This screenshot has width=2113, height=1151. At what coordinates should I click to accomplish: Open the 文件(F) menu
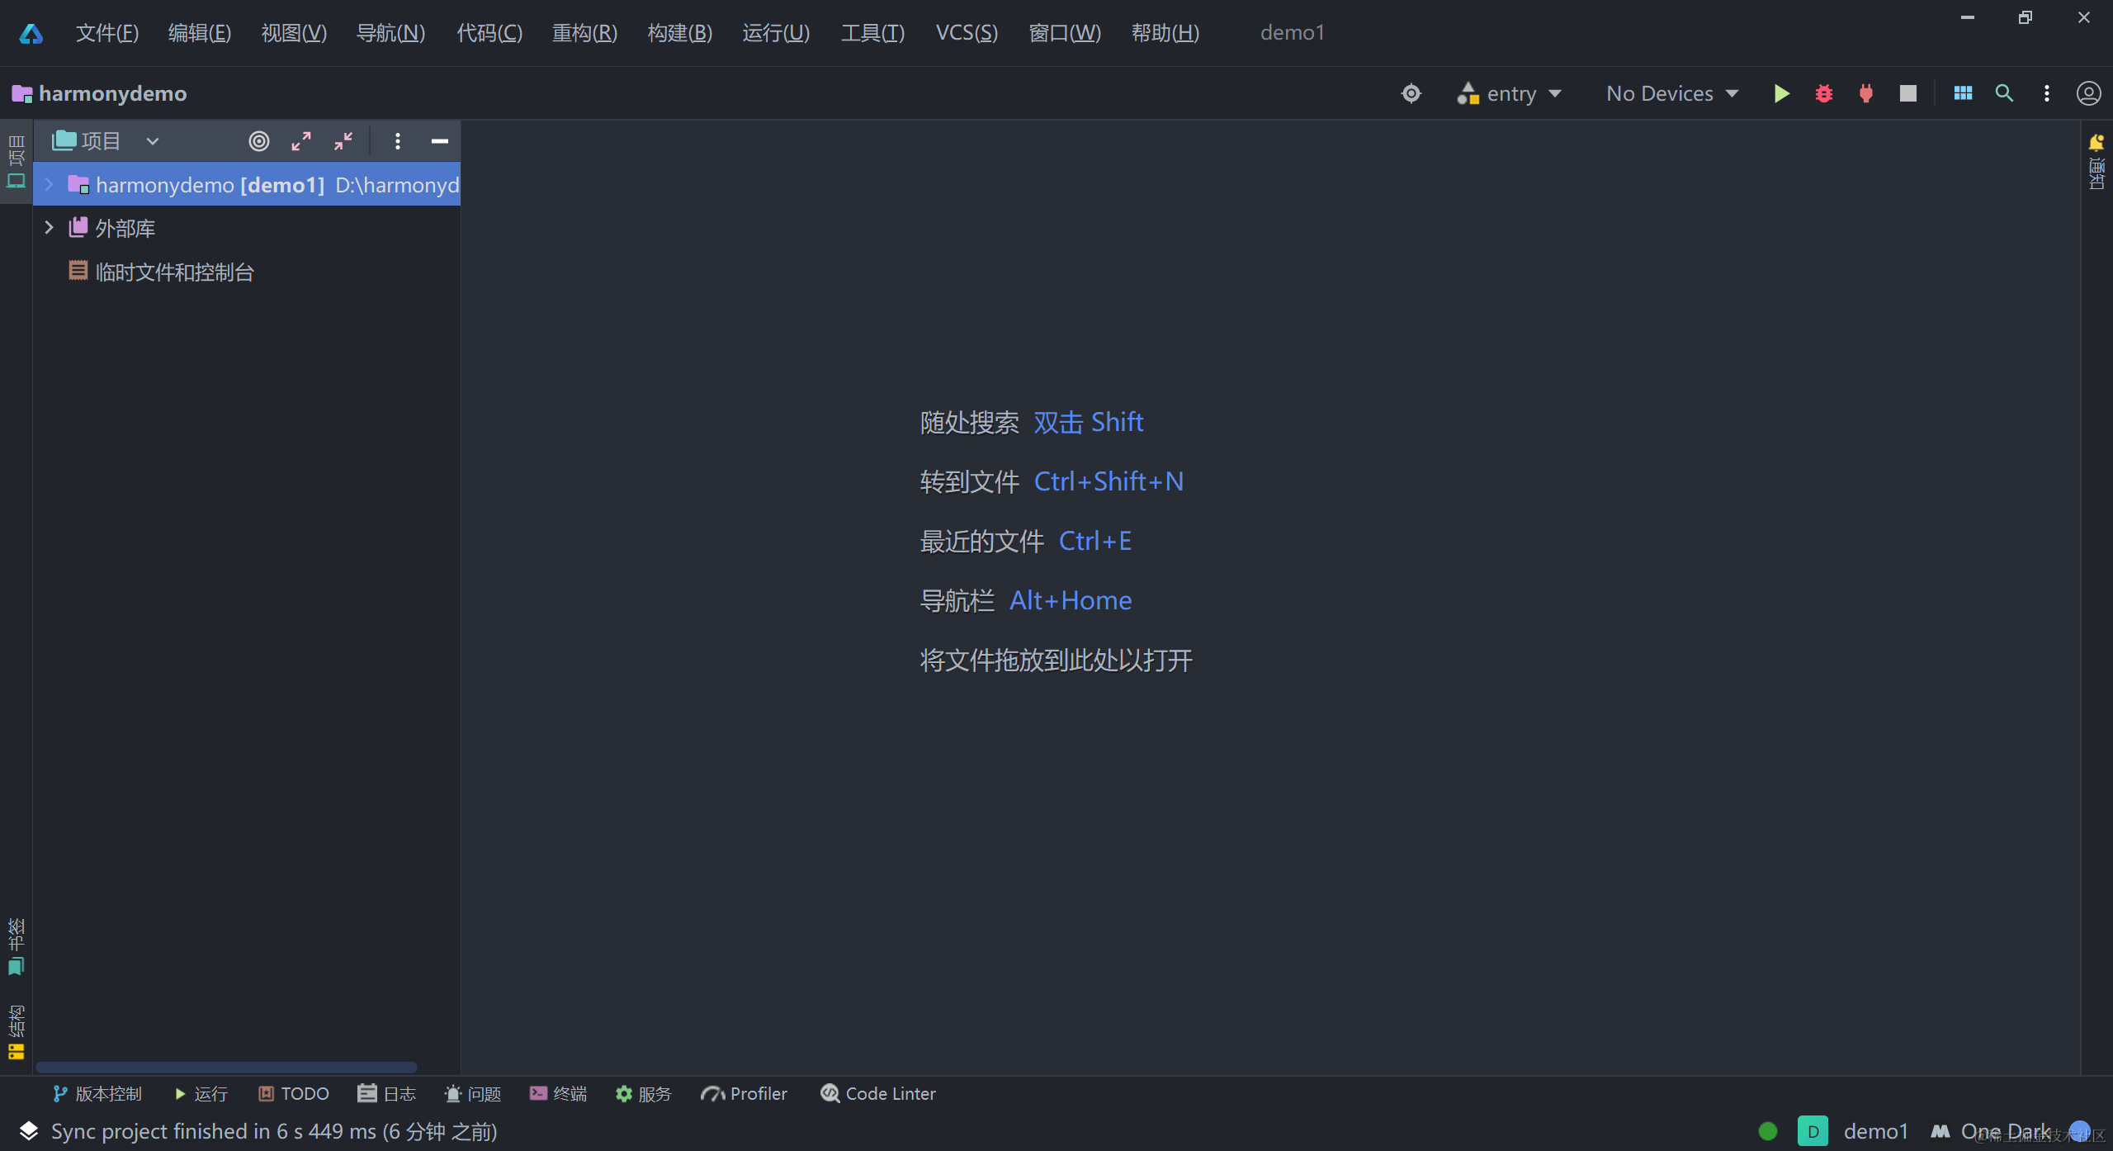click(x=106, y=33)
